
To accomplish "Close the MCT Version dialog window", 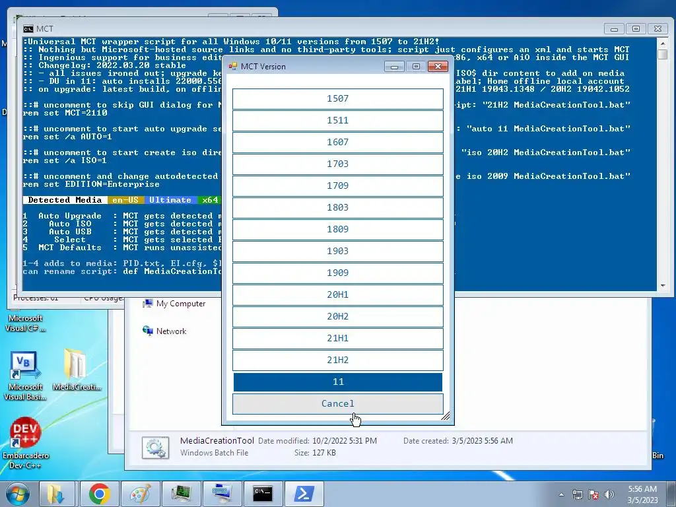I will (438, 67).
